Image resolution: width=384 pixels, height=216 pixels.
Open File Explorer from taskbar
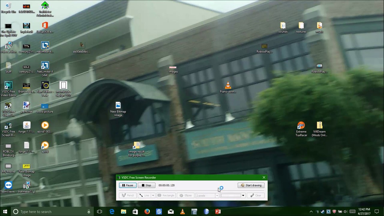[123, 211]
